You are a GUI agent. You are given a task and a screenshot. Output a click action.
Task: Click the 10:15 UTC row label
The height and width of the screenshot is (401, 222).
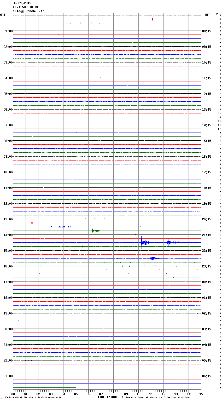(207, 62)
